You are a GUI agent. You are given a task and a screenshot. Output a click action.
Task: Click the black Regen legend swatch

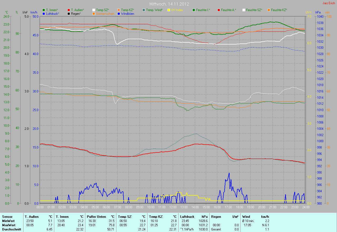click(x=69, y=13)
